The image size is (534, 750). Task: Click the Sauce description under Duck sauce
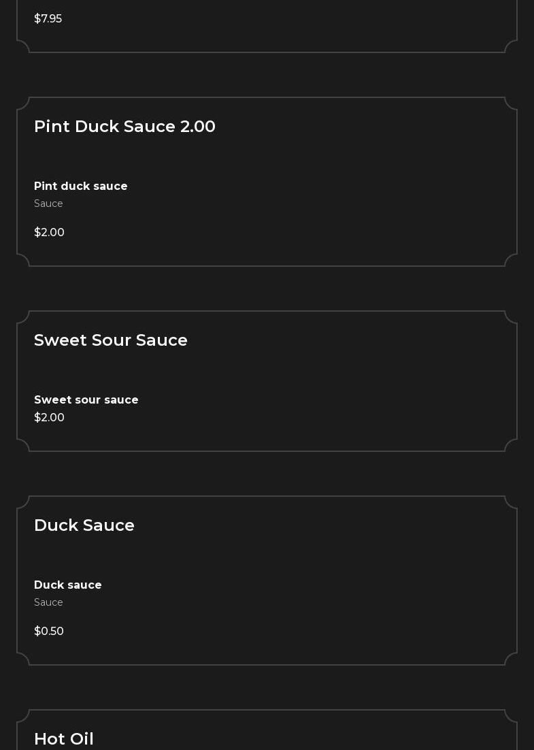click(48, 603)
